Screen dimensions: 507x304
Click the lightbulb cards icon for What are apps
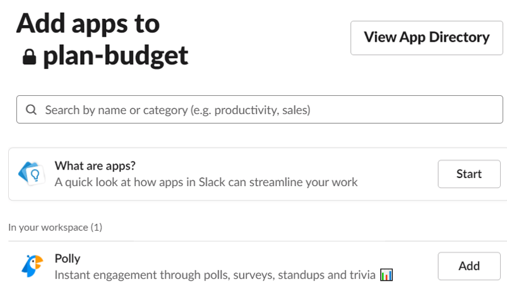[x=32, y=174]
